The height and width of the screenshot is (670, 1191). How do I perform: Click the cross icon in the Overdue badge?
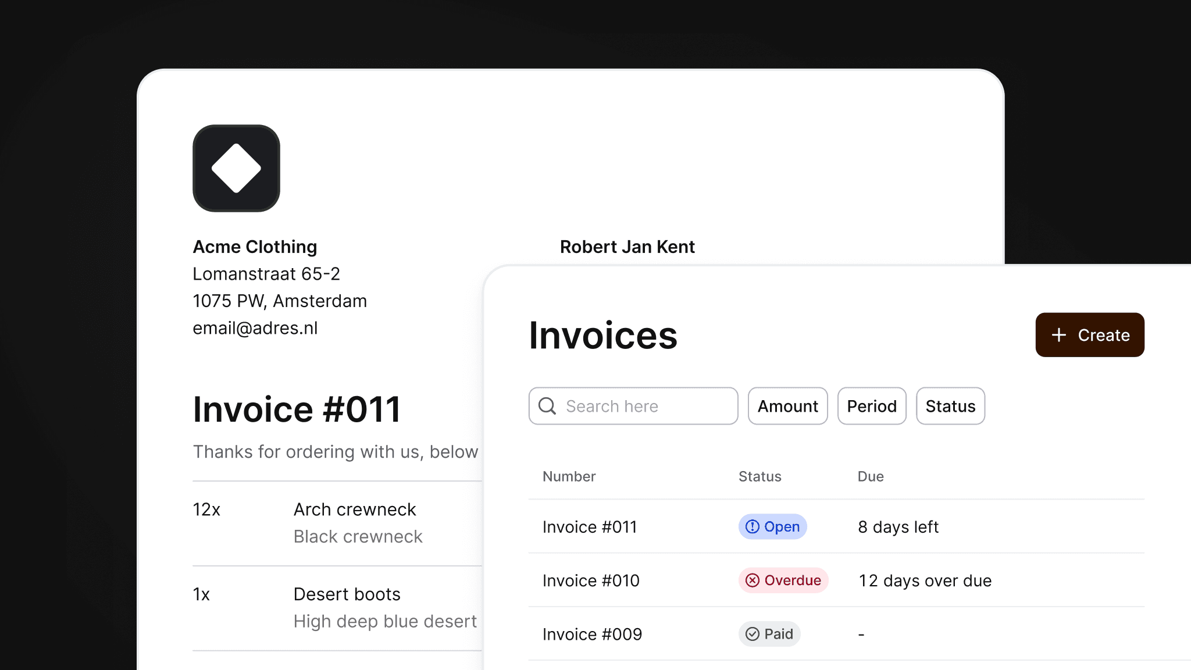pos(753,580)
